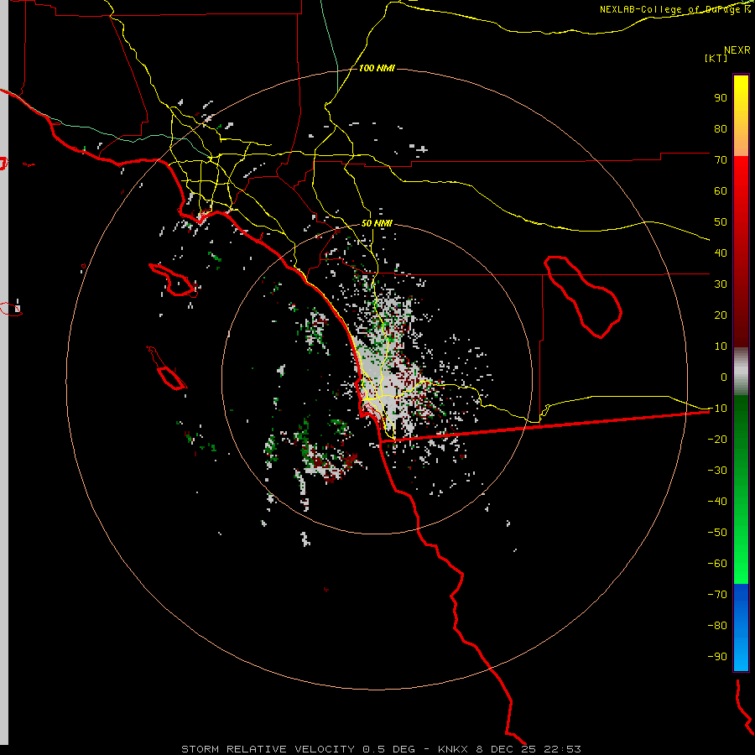Click the positive 90 knot scale label
The image size is (755, 755).
click(721, 98)
